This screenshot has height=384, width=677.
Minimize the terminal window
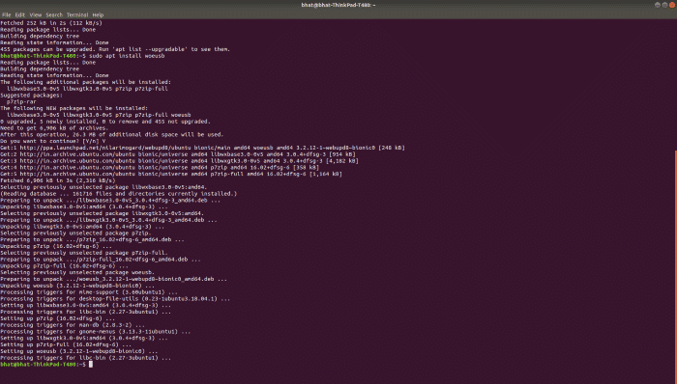658,5
